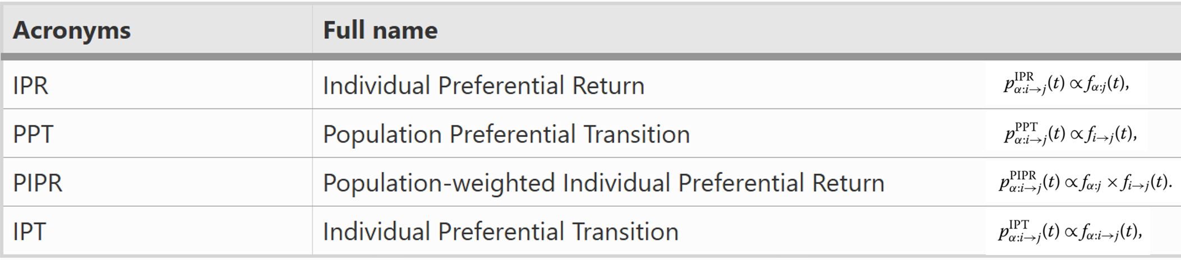Click the Full name column header
This screenshot has height=260, width=1181.
(380, 30)
